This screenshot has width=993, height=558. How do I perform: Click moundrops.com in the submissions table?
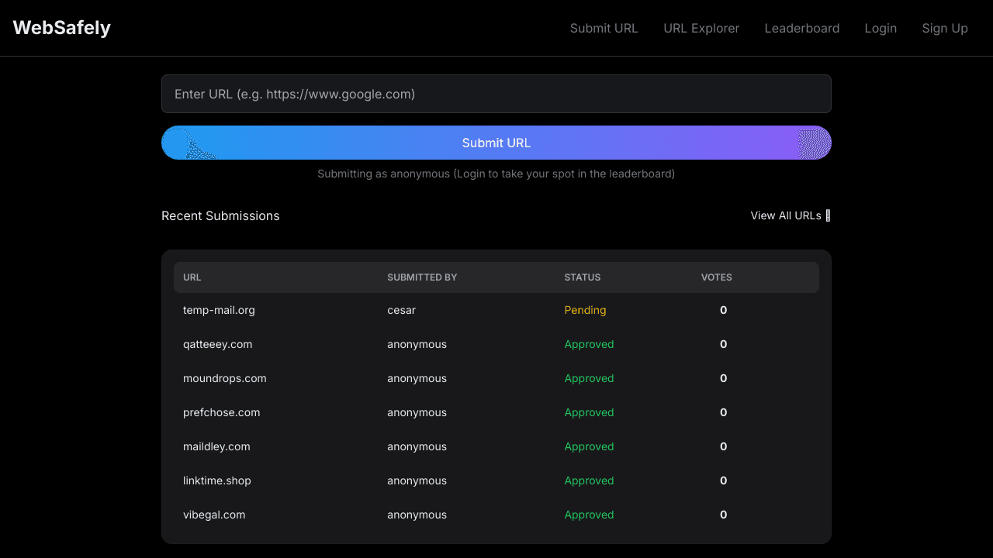point(224,378)
